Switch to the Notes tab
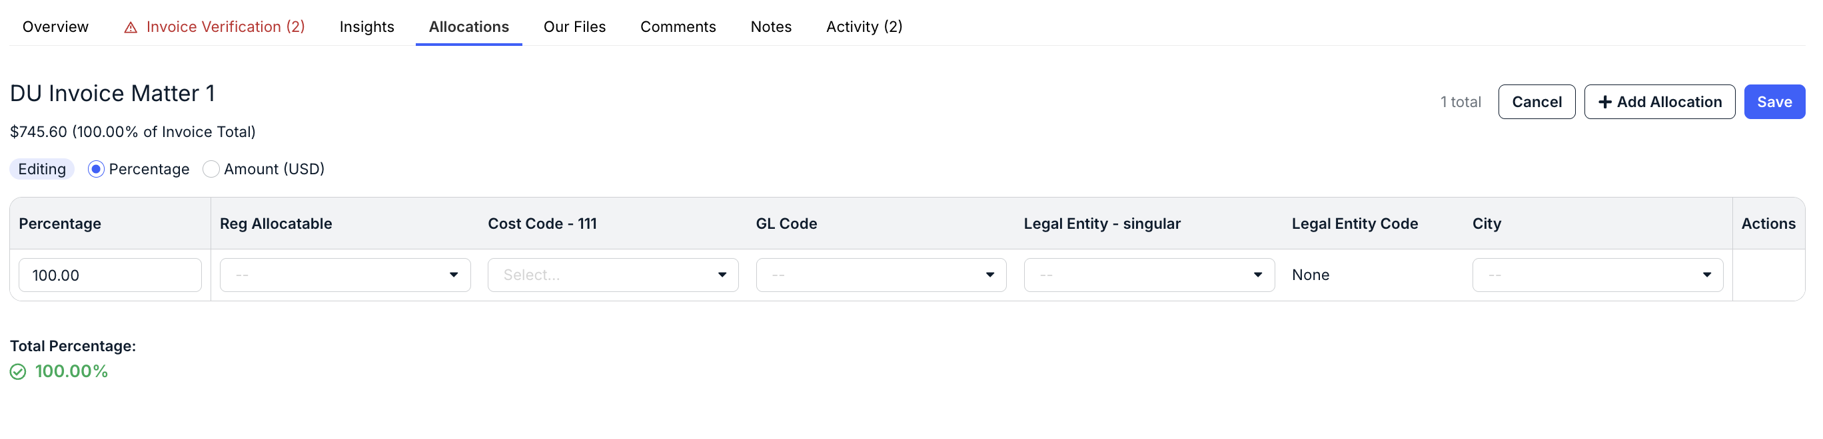 [x=771, y=27]
